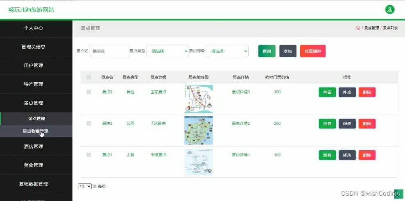
Task: Click the ticket price 200 cell
Action: point(277,124)
